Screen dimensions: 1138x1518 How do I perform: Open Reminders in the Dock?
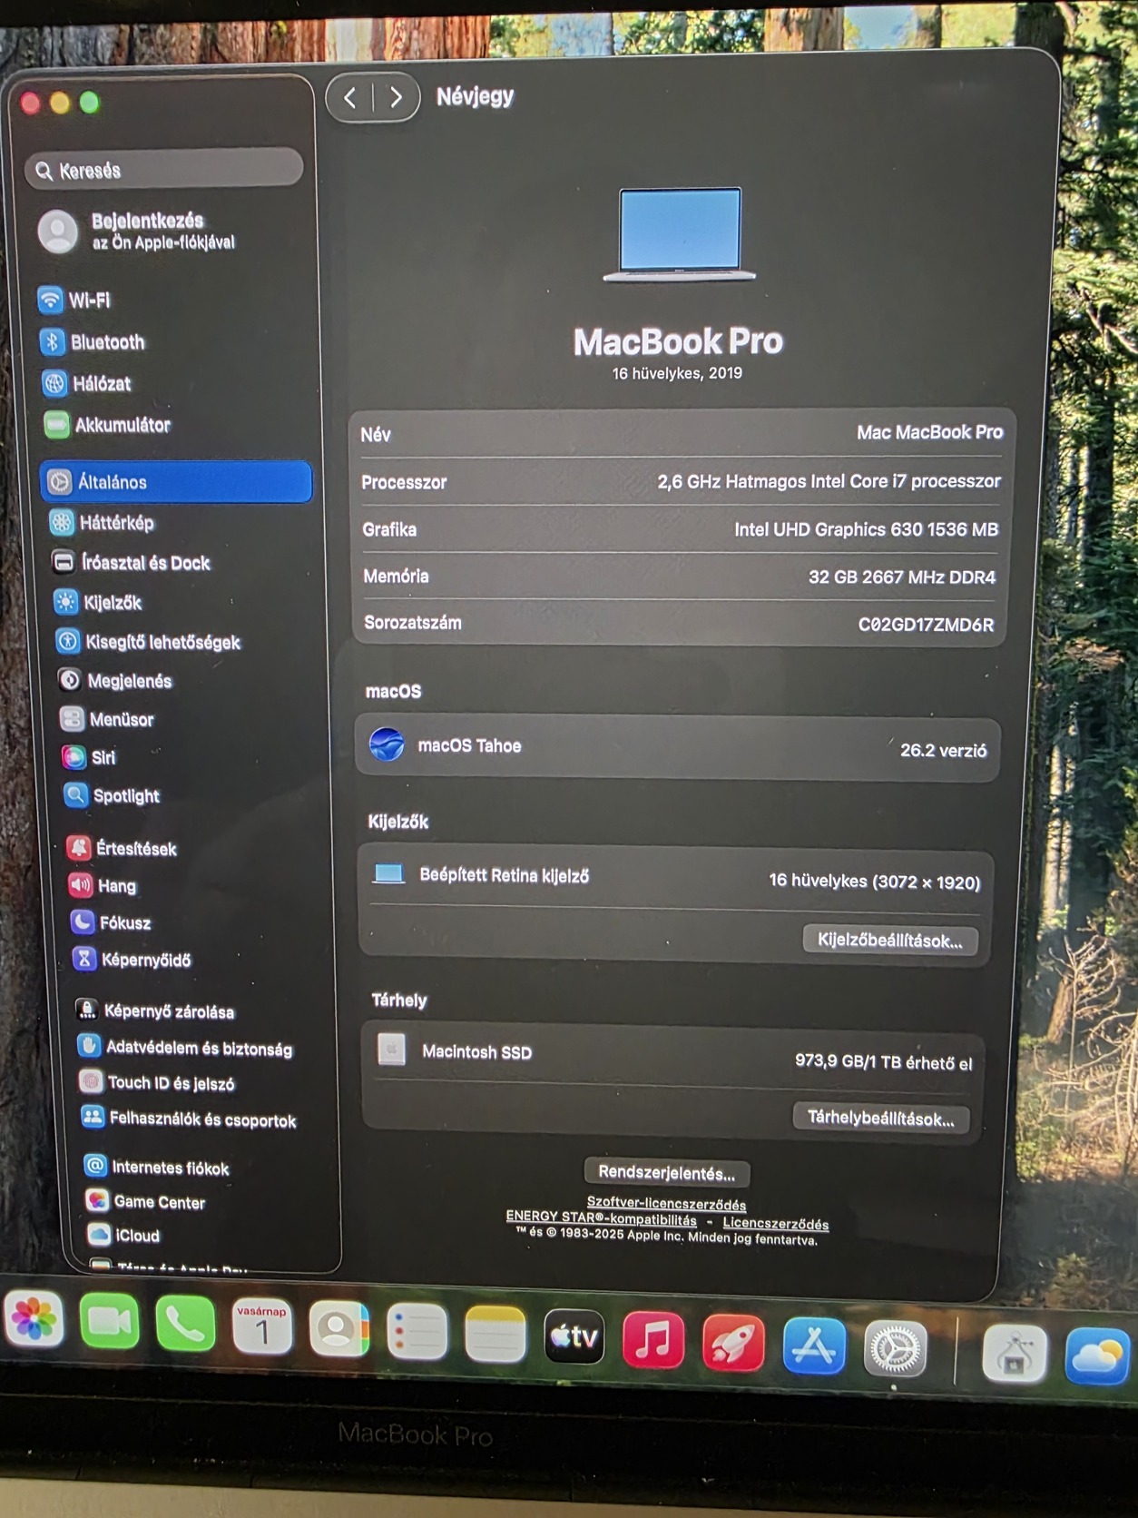[x=417, y=1334]
